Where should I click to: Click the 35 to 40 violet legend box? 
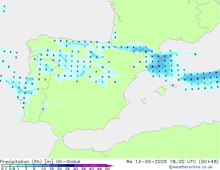86,165
